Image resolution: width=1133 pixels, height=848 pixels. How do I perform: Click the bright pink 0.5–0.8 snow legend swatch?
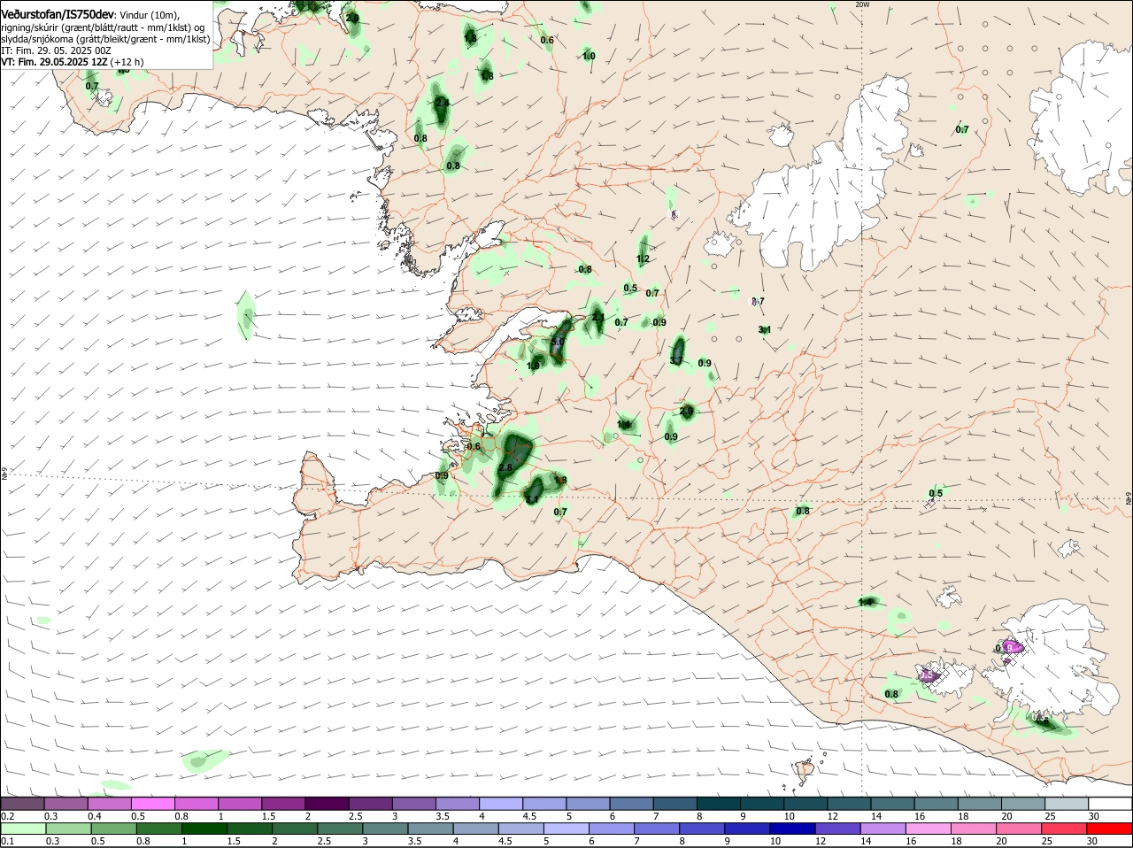point(152,803)
